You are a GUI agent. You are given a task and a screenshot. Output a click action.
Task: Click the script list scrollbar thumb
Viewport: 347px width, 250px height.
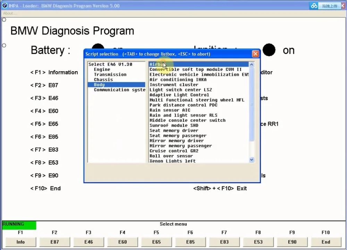pyautogui.click(x=251, y=104)
